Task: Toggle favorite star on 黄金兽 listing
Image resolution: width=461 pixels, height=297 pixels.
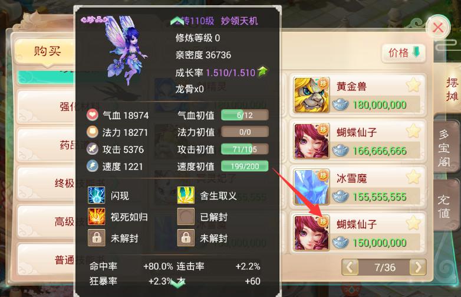Action: [x=413, y=85]
